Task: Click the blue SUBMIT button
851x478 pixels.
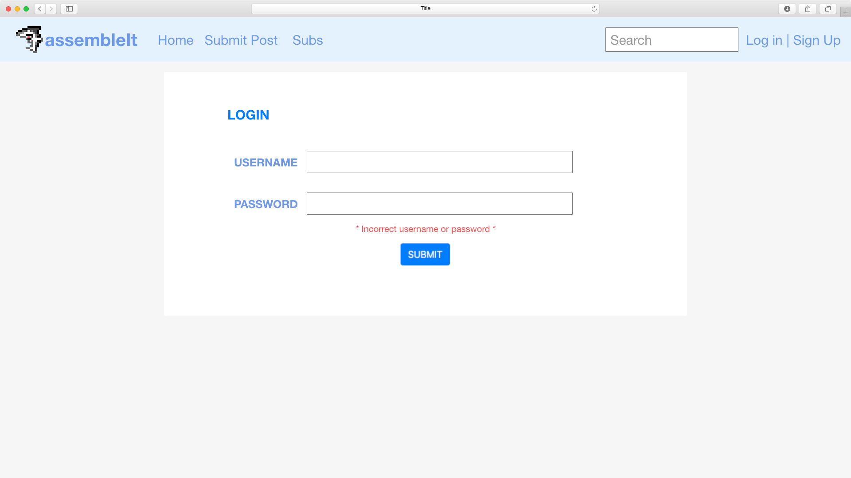Action: coord(425,254)
